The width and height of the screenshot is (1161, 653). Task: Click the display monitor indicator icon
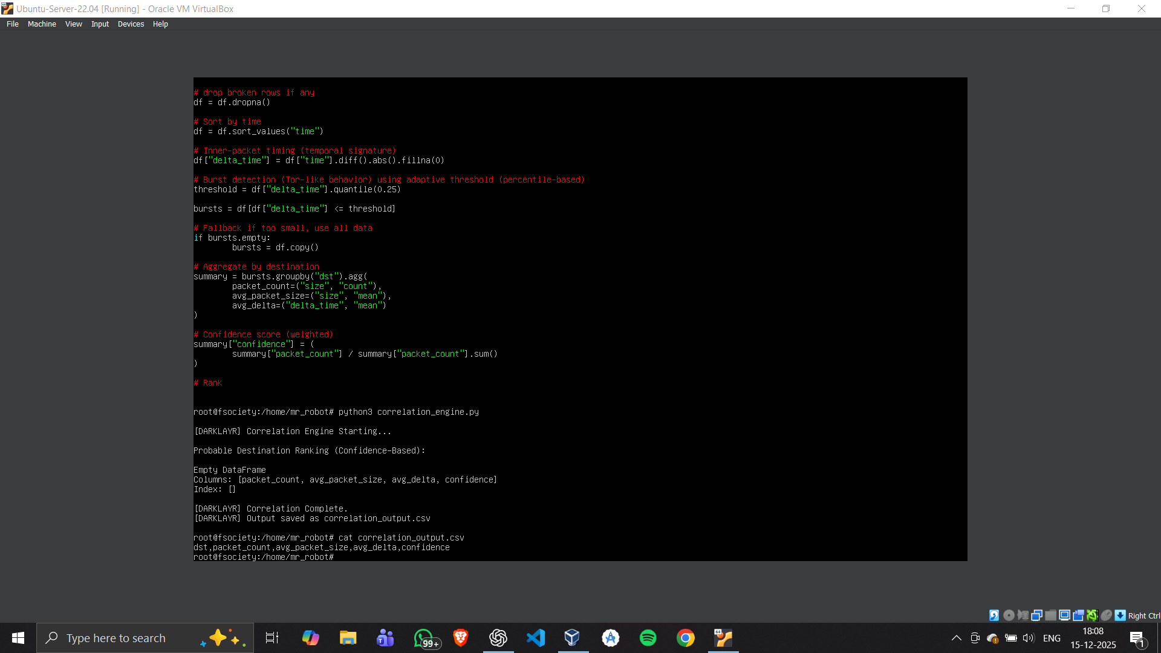click(1064, 615)
